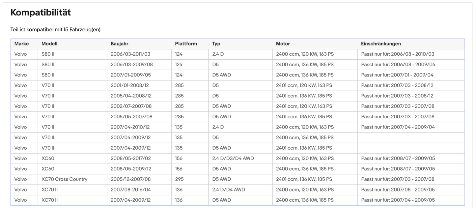Select the 2008/05-2017/02 Baujahr cell

coord(130,158)
